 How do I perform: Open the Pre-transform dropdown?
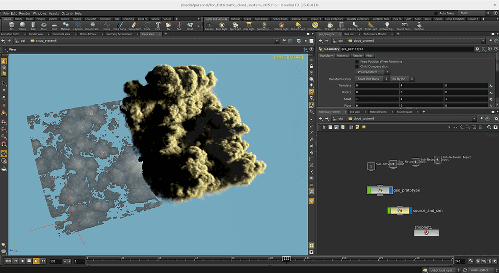(x=373, y=72)
